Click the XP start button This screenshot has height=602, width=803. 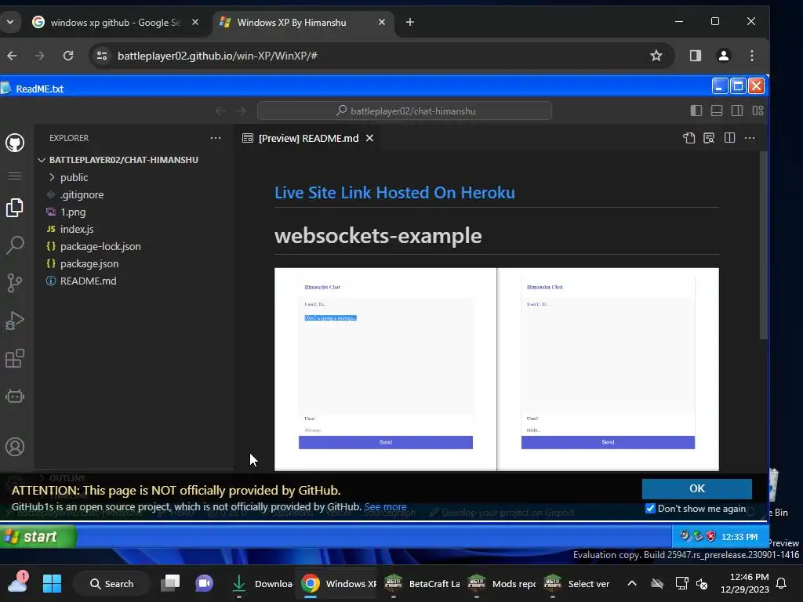coord(38,536)
